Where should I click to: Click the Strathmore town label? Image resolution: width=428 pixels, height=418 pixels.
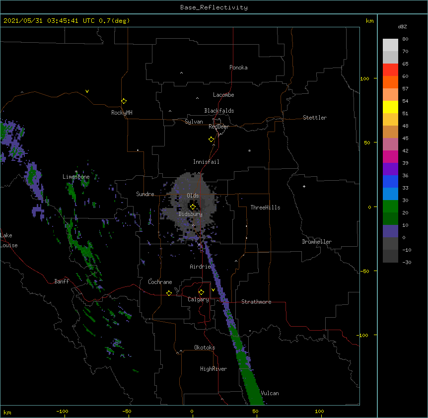click(x=256, y=302)
